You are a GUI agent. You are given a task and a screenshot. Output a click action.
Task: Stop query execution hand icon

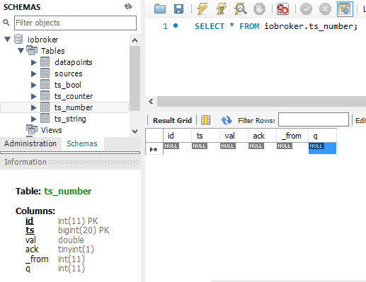pos(259,9)
